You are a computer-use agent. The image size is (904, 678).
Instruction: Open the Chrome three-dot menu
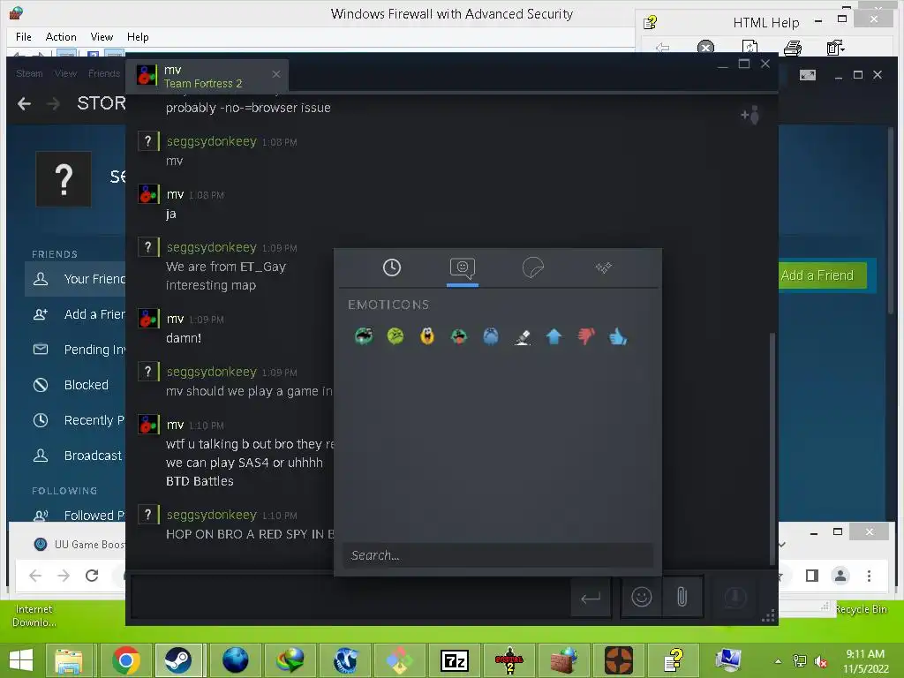pyautogui.click(x=869, y=576)
